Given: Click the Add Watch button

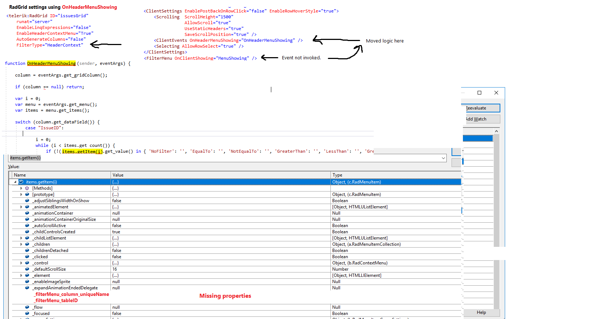Looking at the screenshot, I should tap(481, 119).
